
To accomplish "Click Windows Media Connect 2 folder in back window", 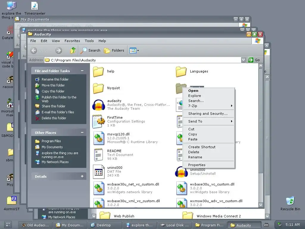I will tap(188, 215).
